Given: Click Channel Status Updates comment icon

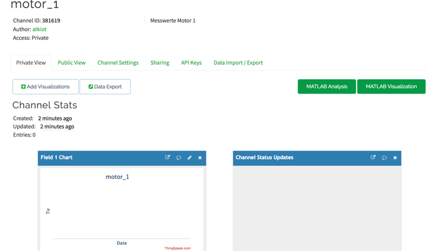Looking at the screenshot, I should [x=384, y=157].
